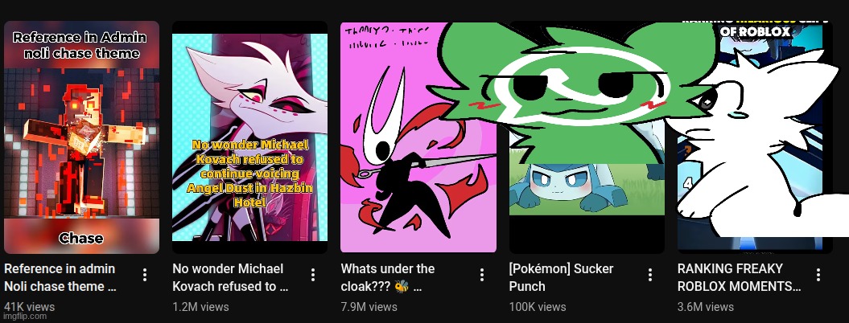Open more options for Whats under the cloak
The width and height of the screenshot is (849, 323).
click(481, 275)
